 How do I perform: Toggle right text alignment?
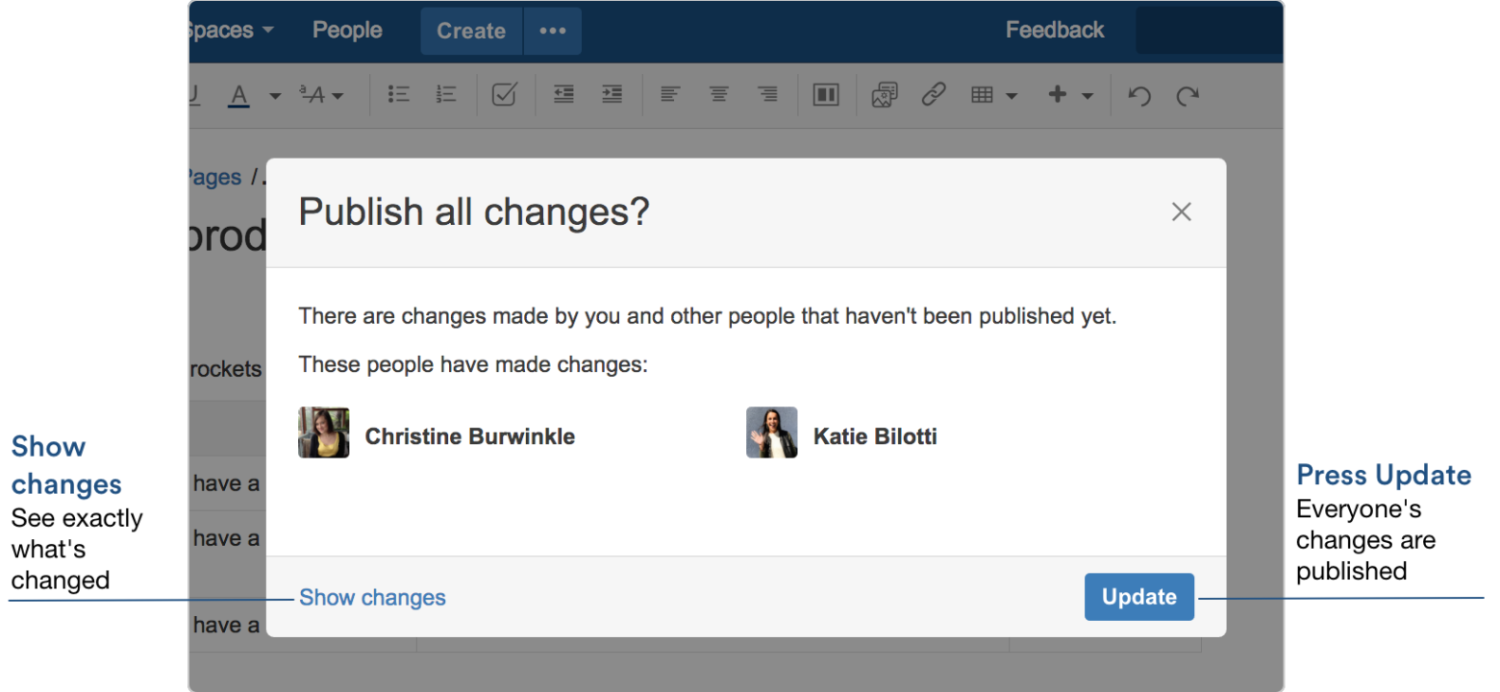[767, 94]
